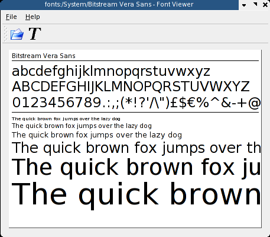The image size is (270, 237).
Task: Click the blue open-folder toolbar icon
Action: coord(17,34)
